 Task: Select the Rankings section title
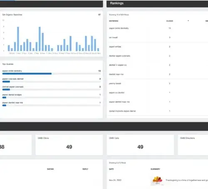click(116, 3)
